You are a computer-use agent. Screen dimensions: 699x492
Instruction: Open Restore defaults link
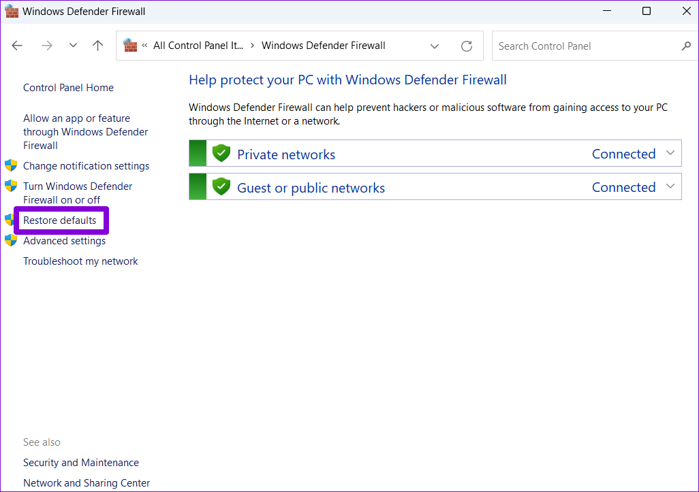60,220
